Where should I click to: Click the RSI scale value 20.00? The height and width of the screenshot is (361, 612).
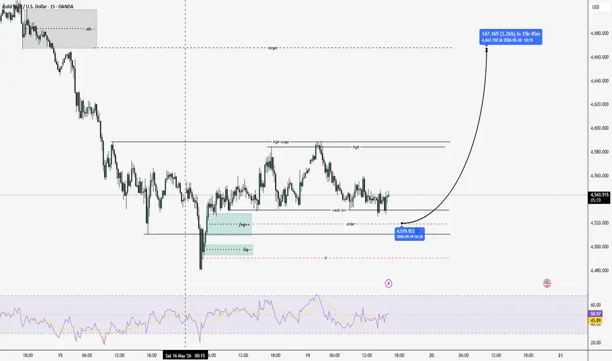(x=596, y=343)
